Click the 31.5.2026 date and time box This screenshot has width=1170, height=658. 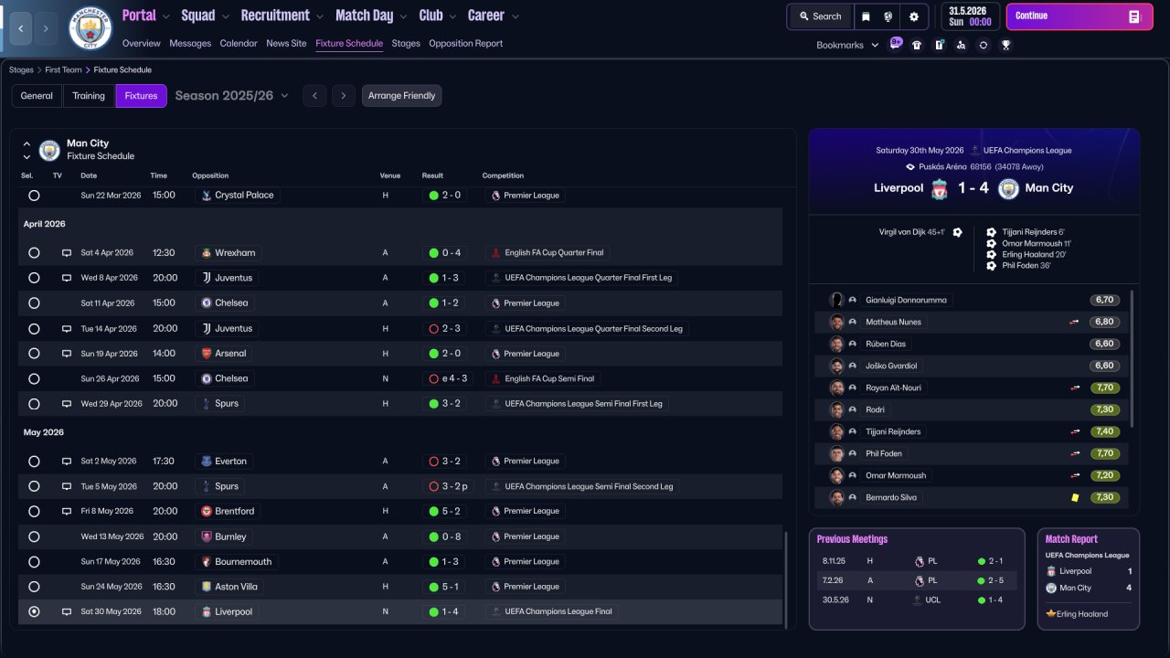tap(970, 16)
